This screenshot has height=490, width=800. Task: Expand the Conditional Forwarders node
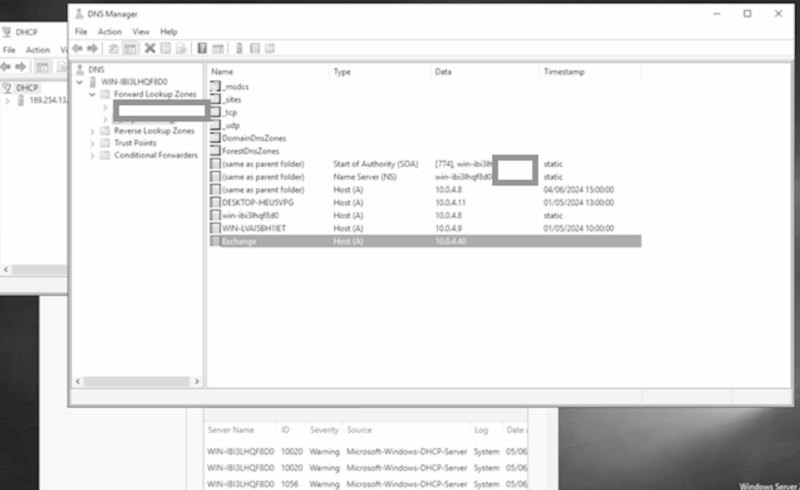pyautogui.click(x=92, y=156)
